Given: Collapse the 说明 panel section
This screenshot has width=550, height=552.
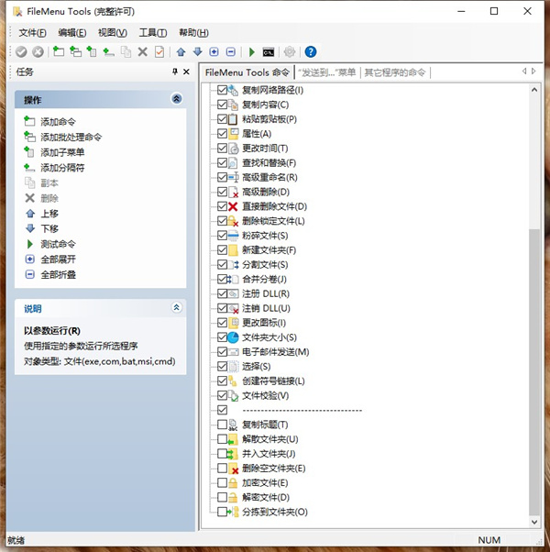Looking at the screenshot, I should tap(177, 308).
